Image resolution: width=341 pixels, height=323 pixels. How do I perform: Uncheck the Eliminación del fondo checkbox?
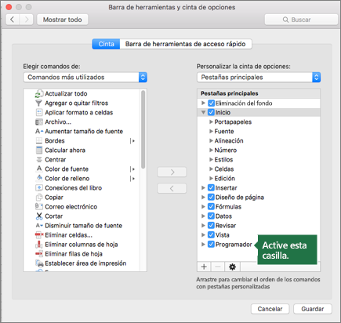click(x=211, y=103)
